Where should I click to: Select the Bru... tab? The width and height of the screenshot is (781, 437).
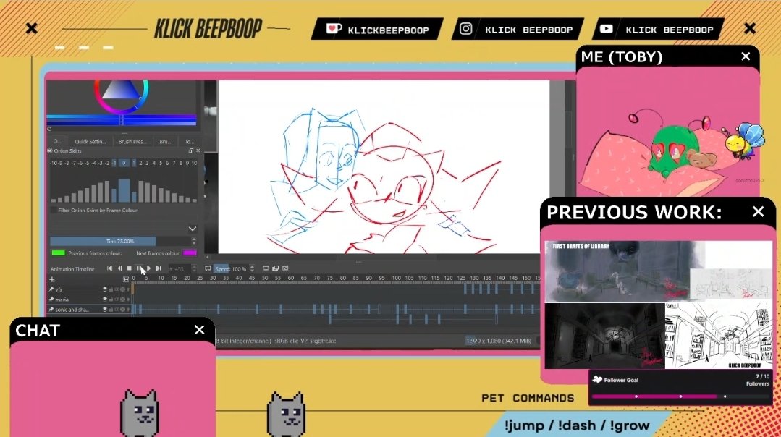tap(165, 141)
